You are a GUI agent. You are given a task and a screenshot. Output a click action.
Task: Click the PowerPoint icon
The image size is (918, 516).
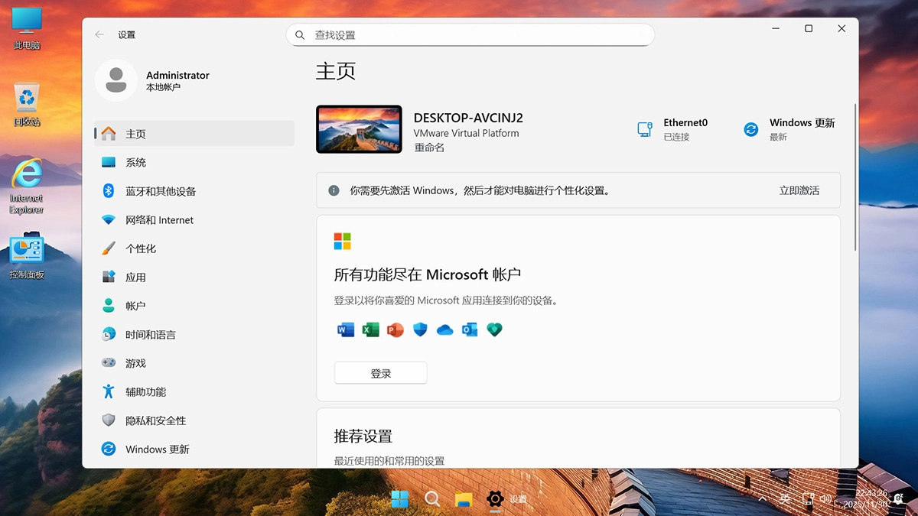point(395,329)
